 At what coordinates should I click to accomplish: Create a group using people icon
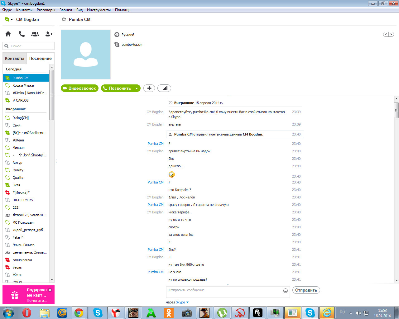tap(35, 34)
